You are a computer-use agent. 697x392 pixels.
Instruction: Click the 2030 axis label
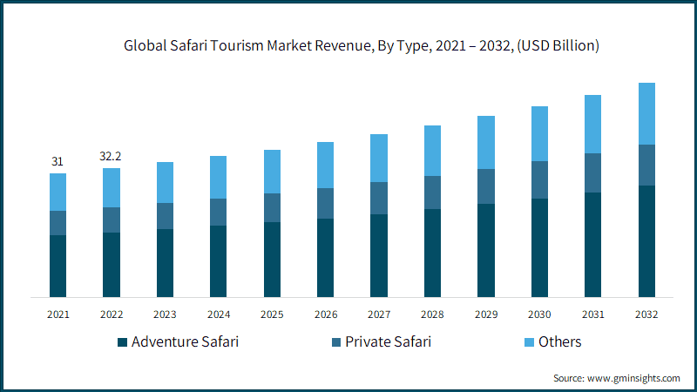click(539, 314)
